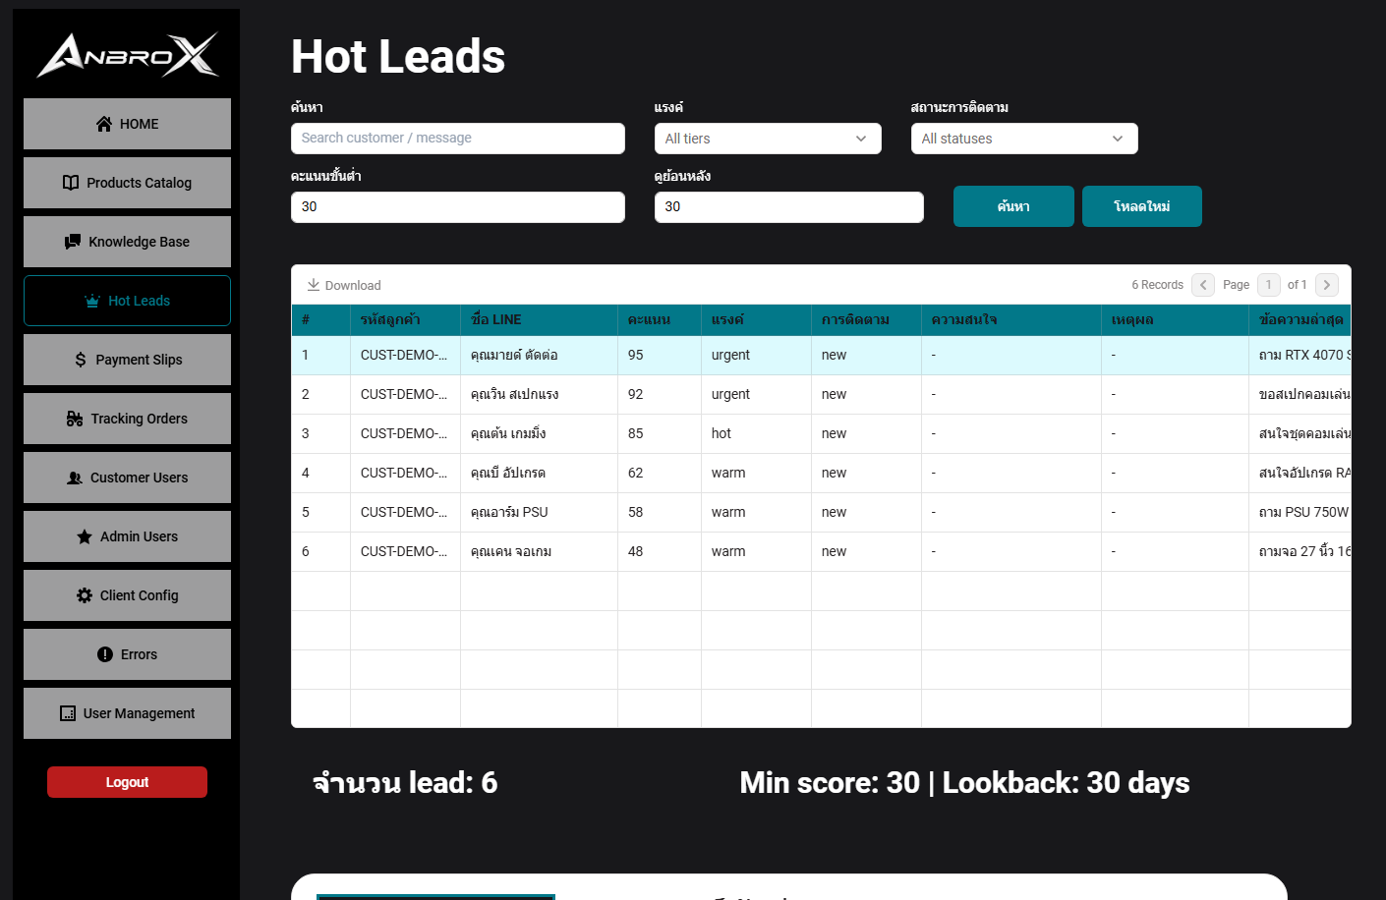
Task: Select row of คุณมายด์ ตัดต่อ
Action: click(x=821, y=356)
